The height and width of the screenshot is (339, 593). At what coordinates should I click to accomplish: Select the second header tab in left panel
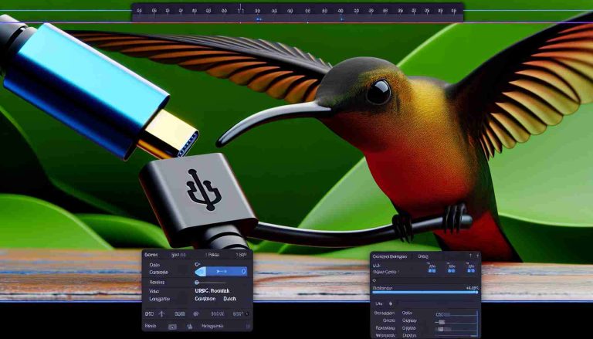click(x=177, y=254)
